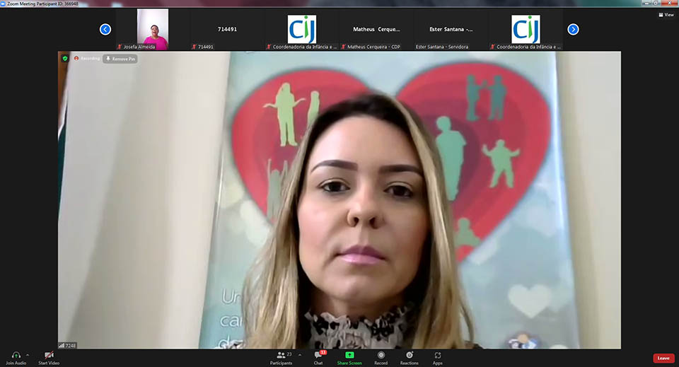The image size is (679, 367).
Task: Click the Join Audio headphone icon
Action: coord(16,356)
